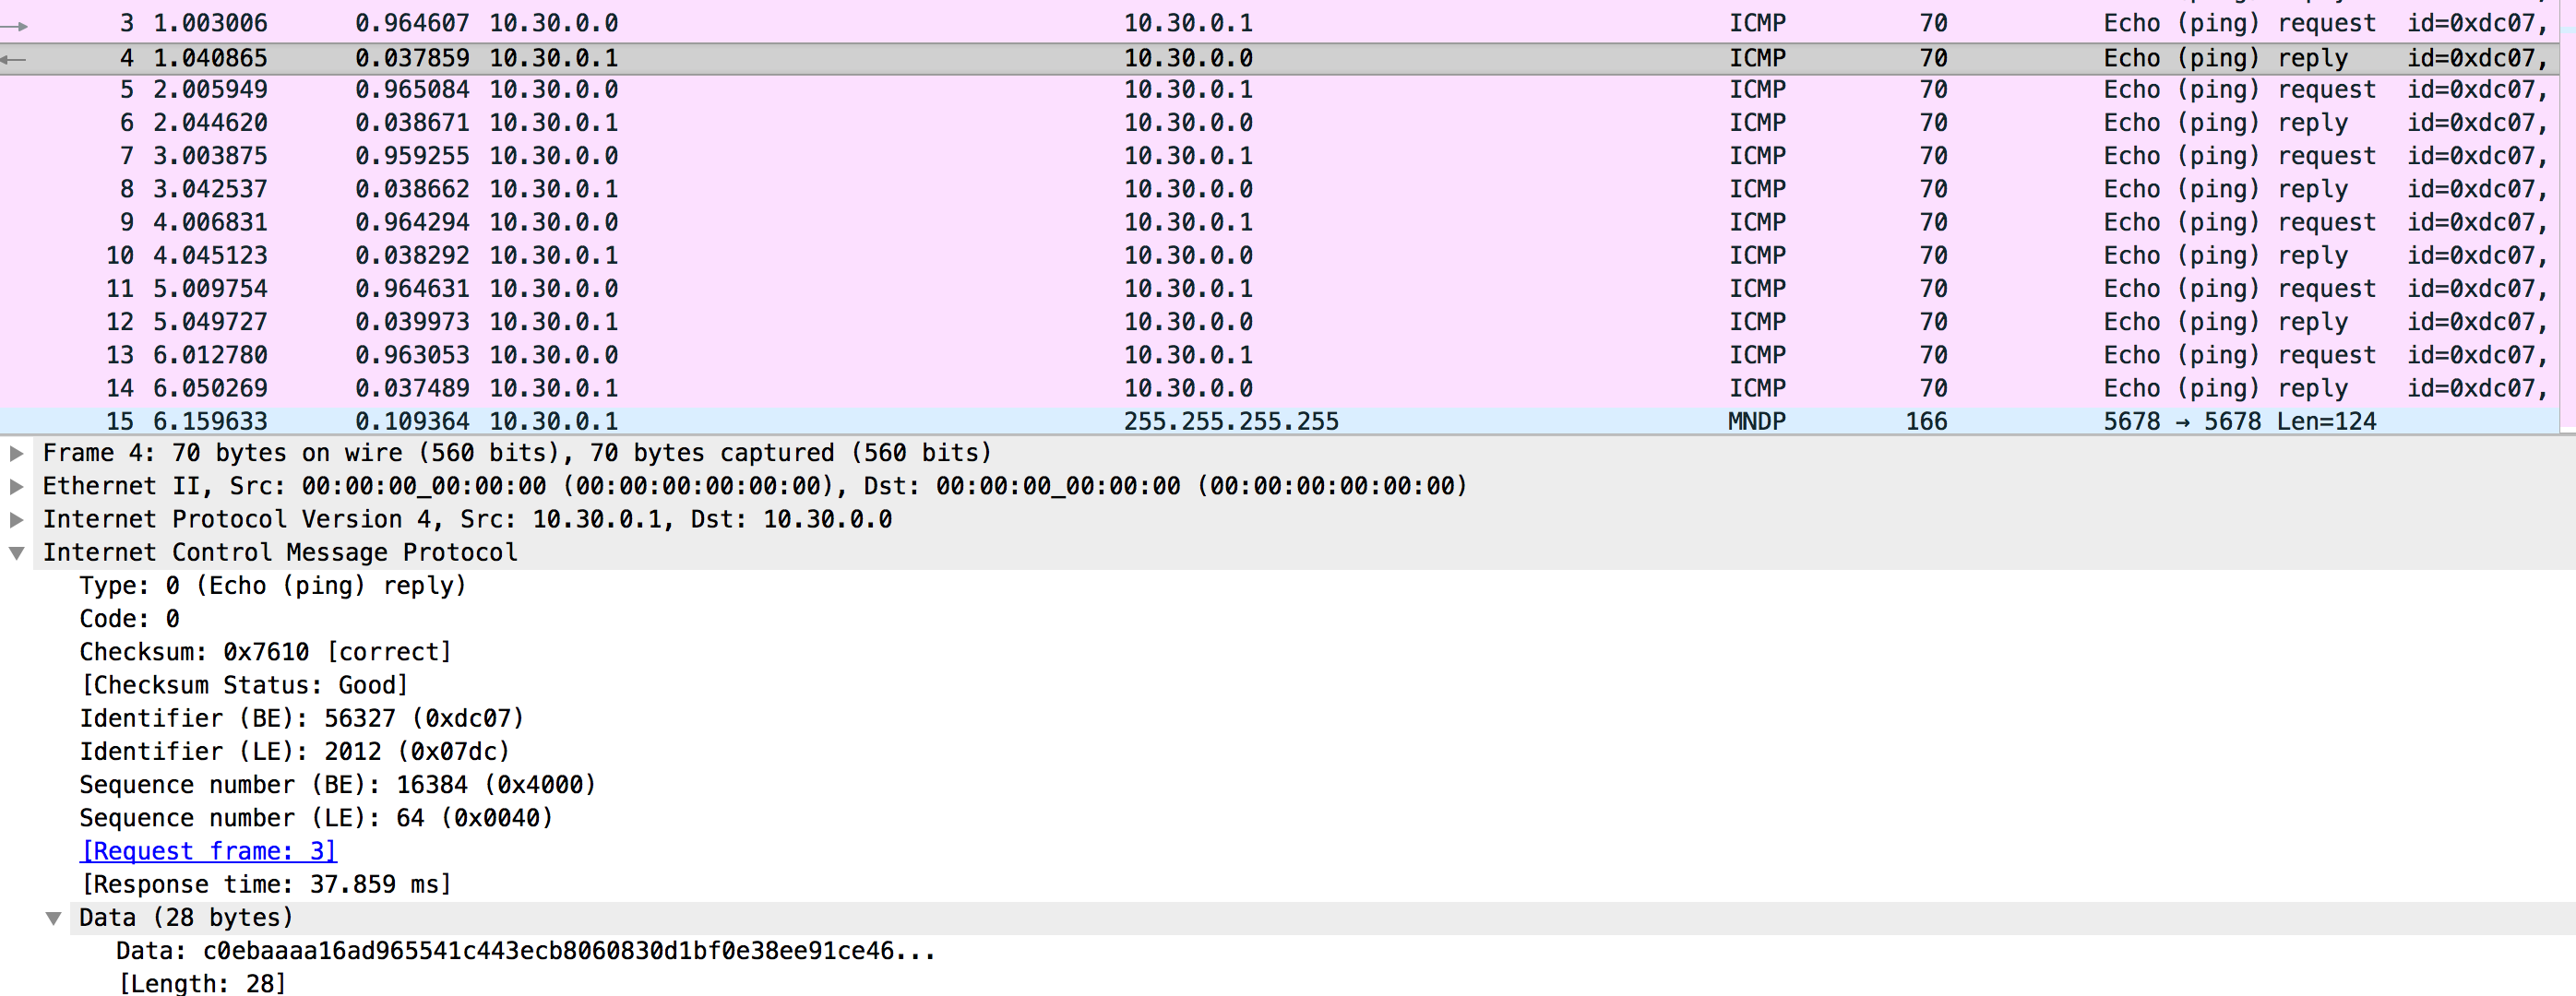This screenshot has width=2576, height=996.
Task: Click the reply arrow beside packet 4
Action: click(x=14, y=60)
